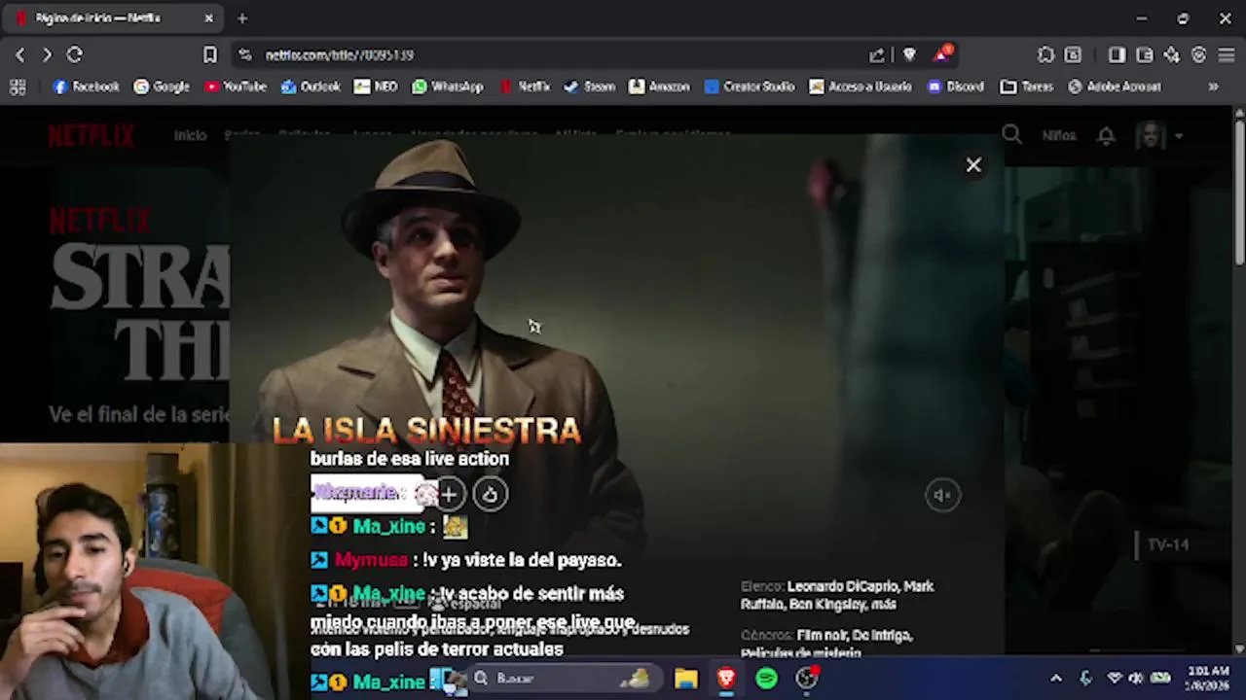
Task: Open the Inicio tab in Netflix navigation
Action: tap(190, 136)
